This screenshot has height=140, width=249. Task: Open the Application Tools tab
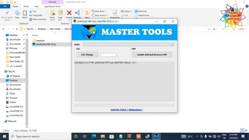53,6
